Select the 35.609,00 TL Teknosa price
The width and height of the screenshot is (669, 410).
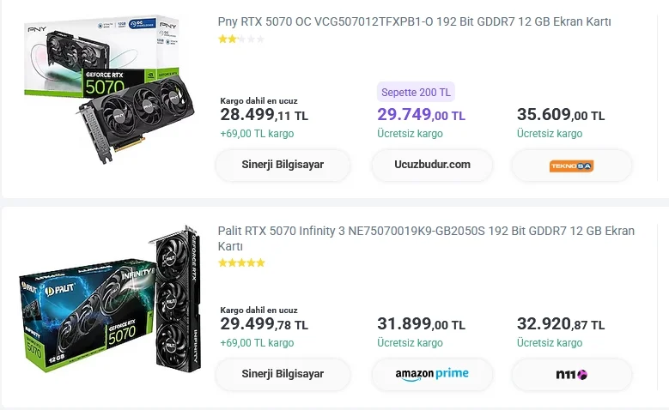[561, 116]
